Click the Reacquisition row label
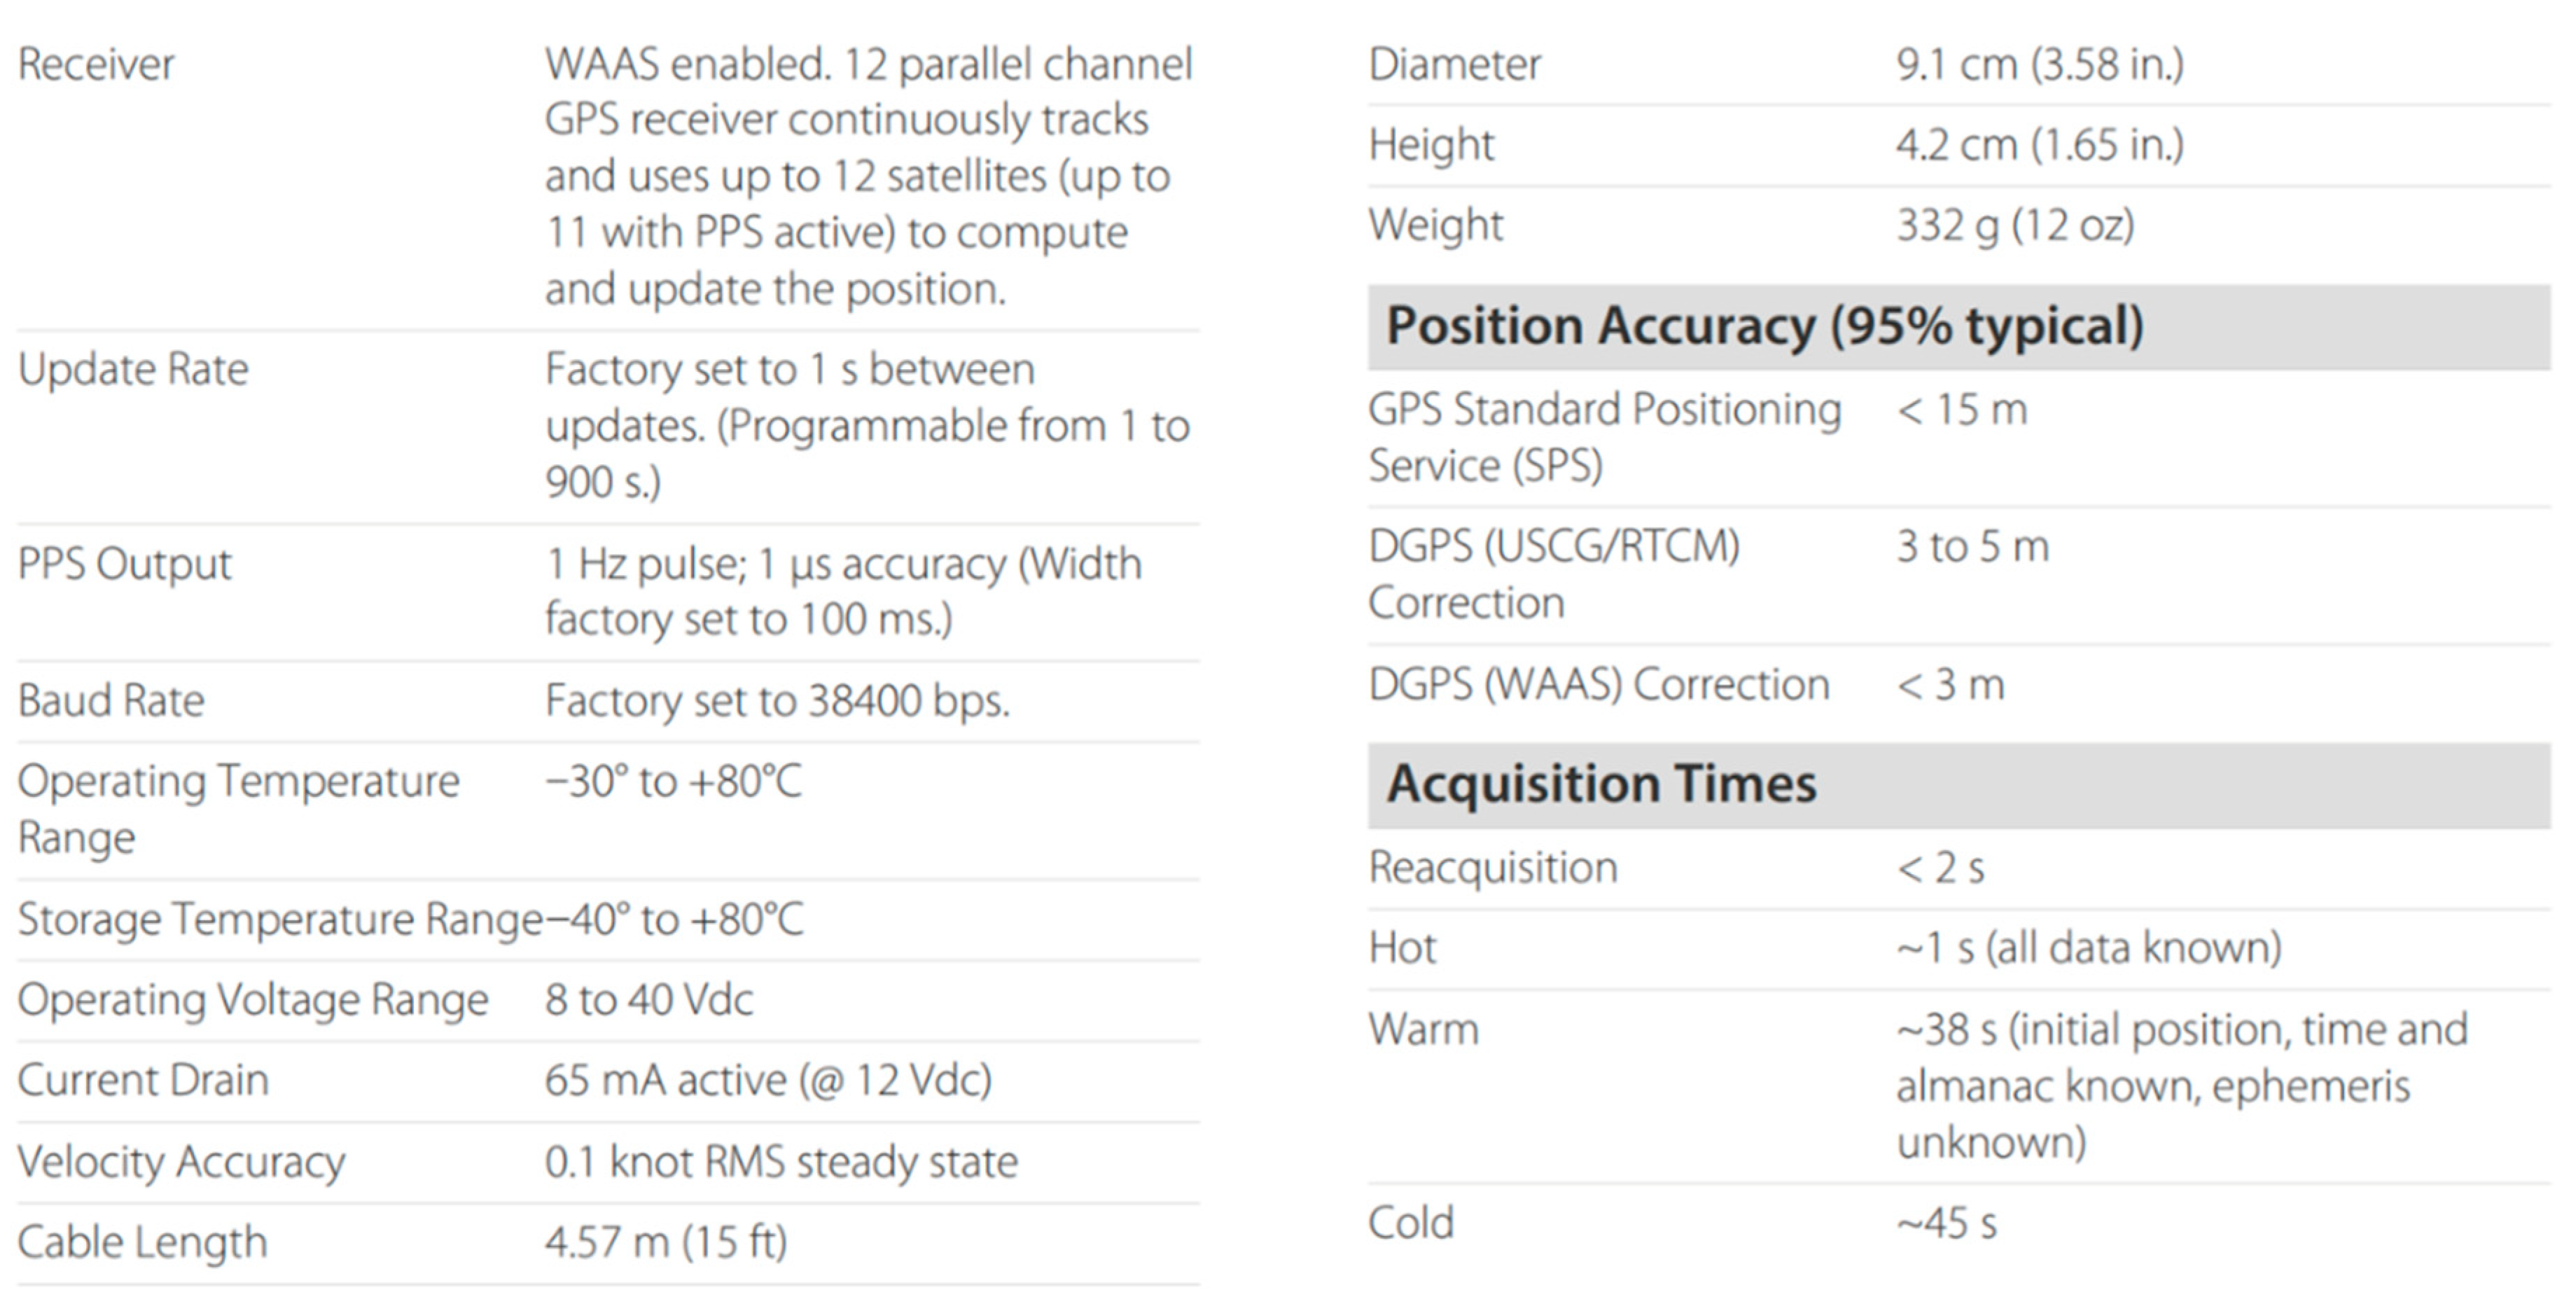The height and width of the screenshot is (1304, 2576). point(1493,867)
